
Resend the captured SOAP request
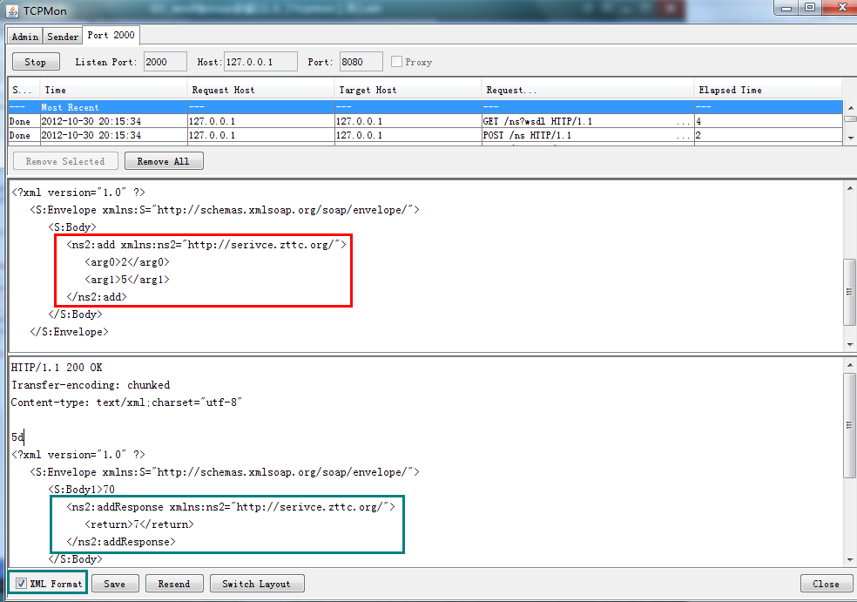(174, 583)
